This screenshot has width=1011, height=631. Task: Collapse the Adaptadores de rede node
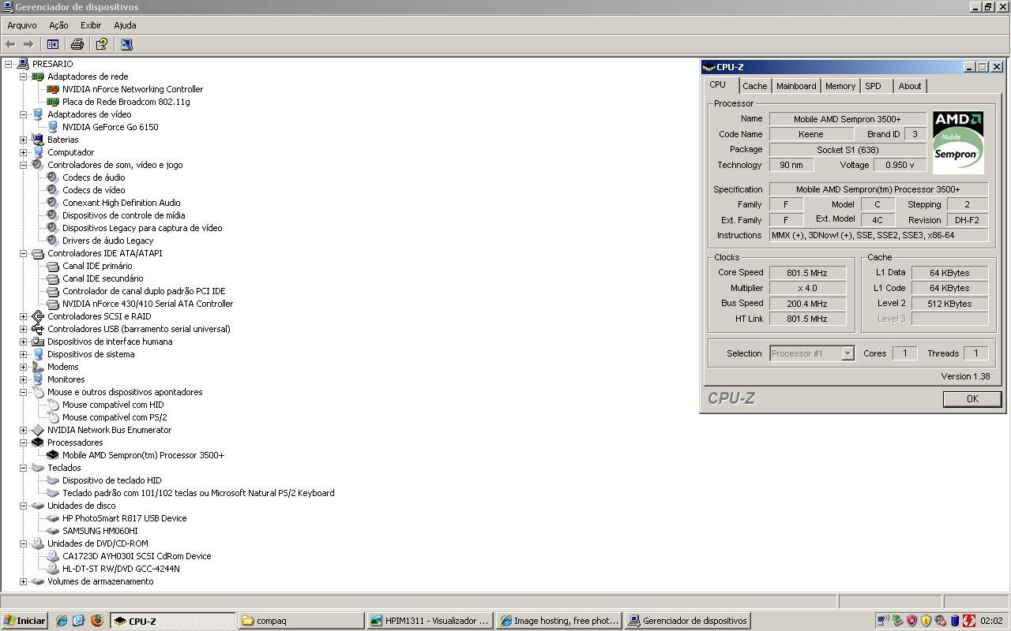click(24, 77)
